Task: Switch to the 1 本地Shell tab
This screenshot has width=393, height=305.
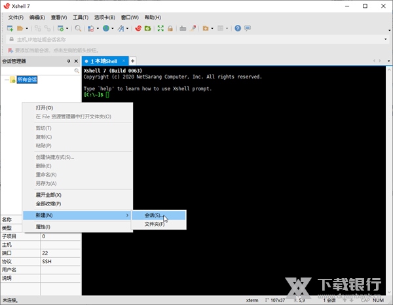Action: [x=103, y=61]
